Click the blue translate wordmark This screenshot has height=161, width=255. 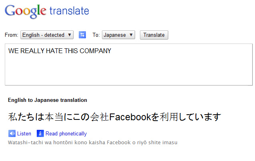click(x=69, y=11)
